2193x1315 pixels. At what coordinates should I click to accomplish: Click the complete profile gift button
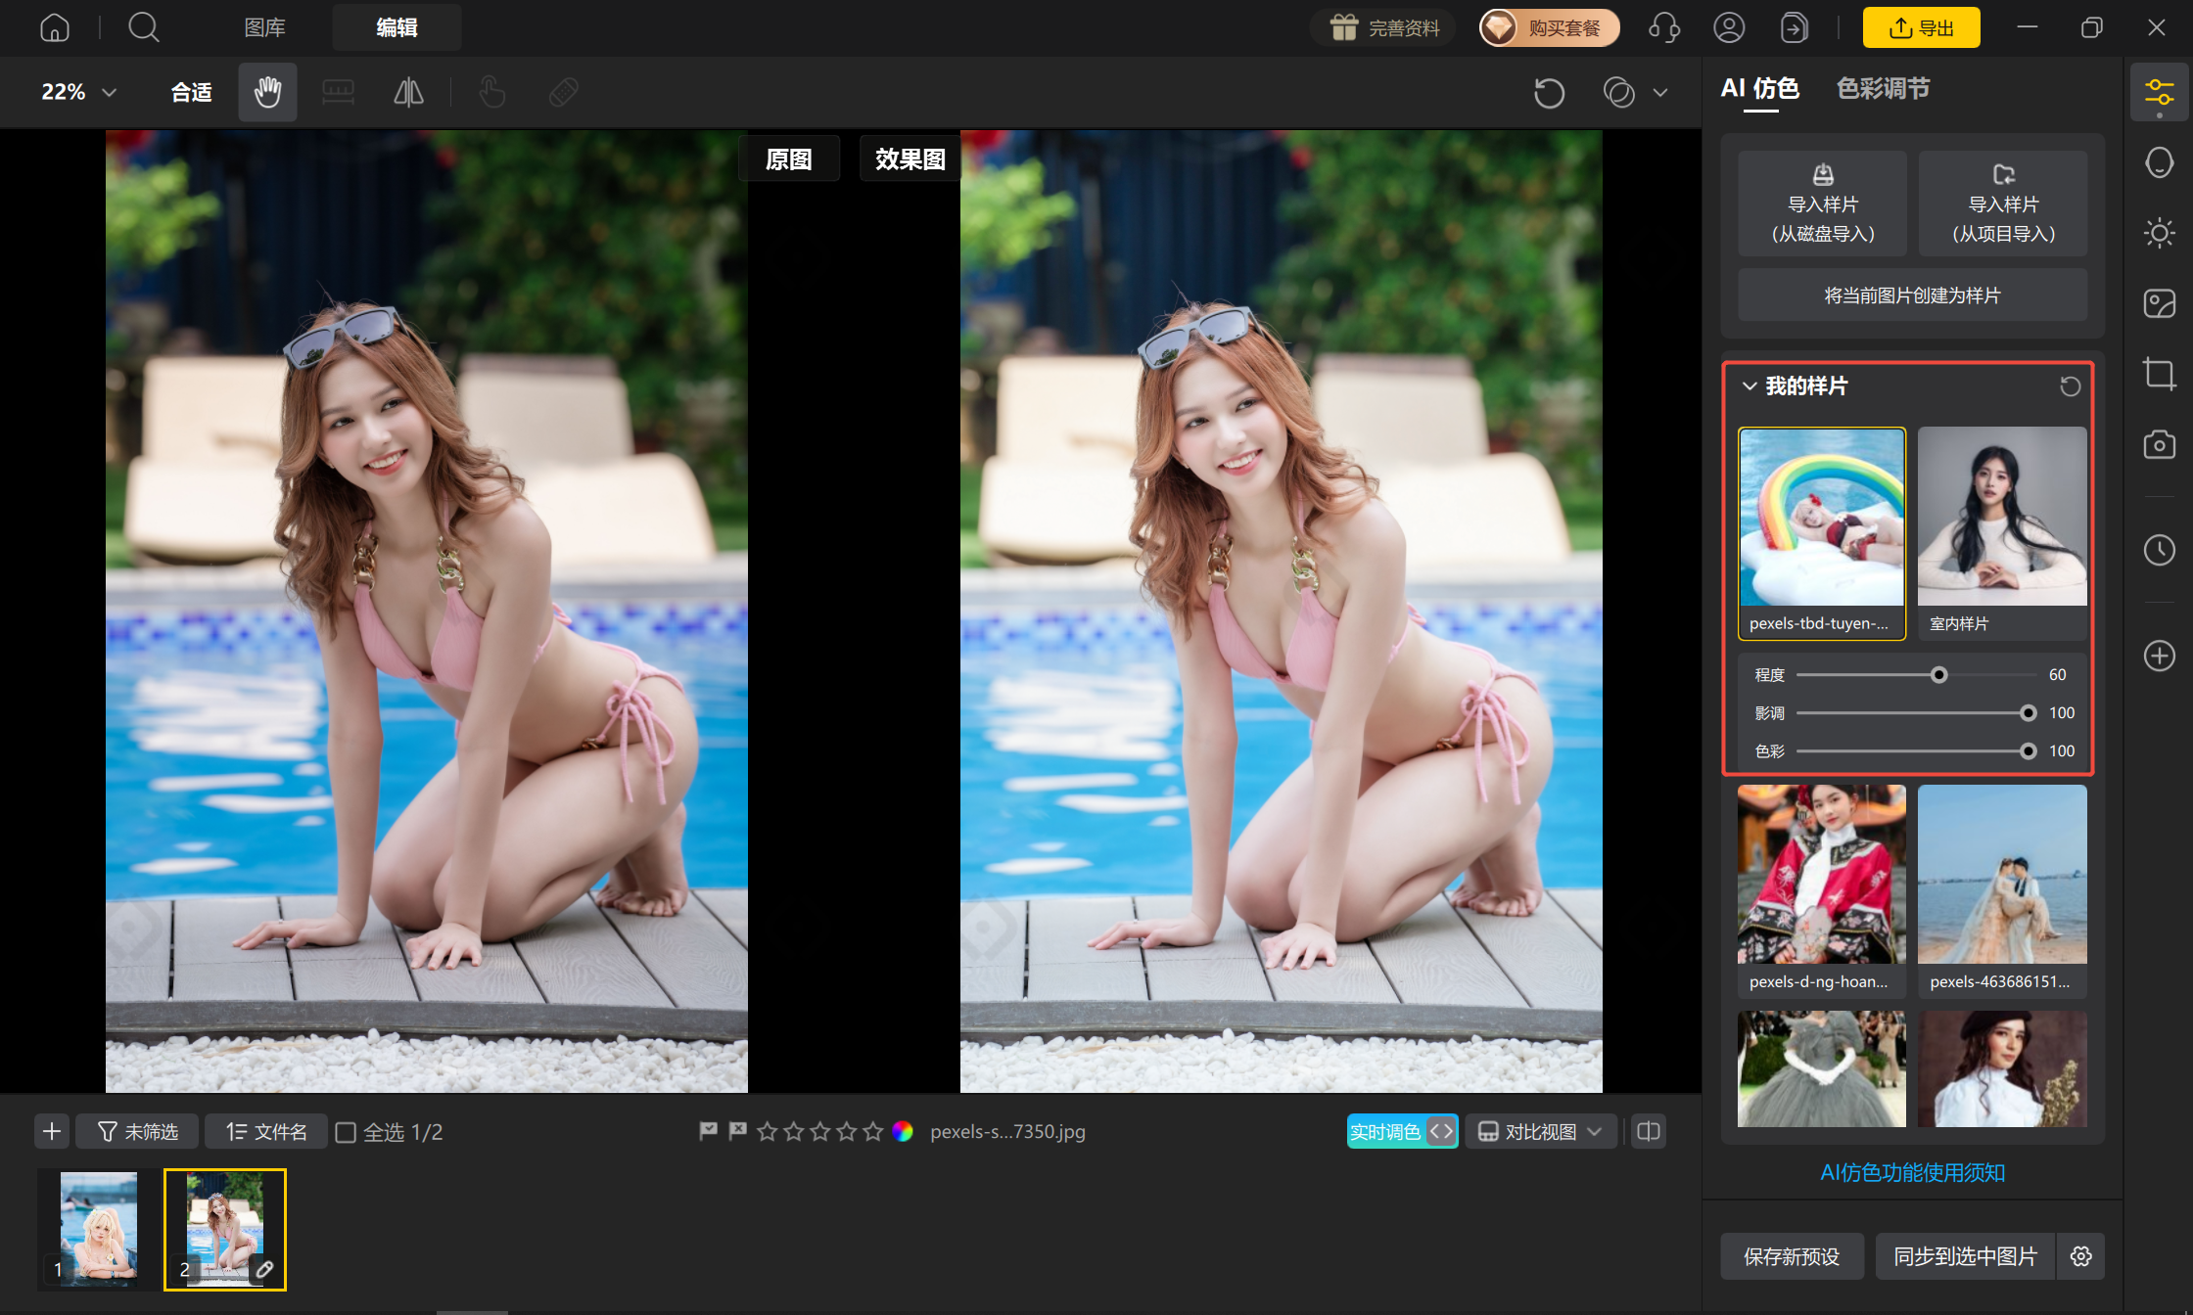1382,27
